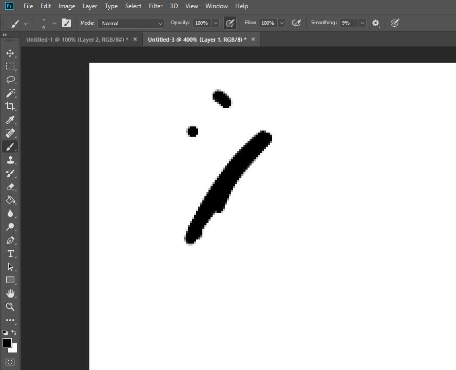Click the white background color swatch
456x370 pixels.
pos(14,349)
